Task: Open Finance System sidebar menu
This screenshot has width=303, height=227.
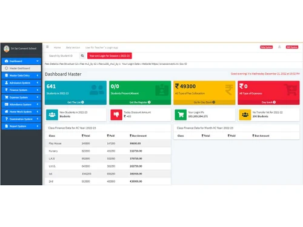Action: click(x=21, y=90)
